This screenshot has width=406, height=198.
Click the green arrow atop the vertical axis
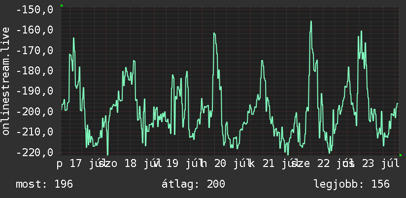[62, 5]
